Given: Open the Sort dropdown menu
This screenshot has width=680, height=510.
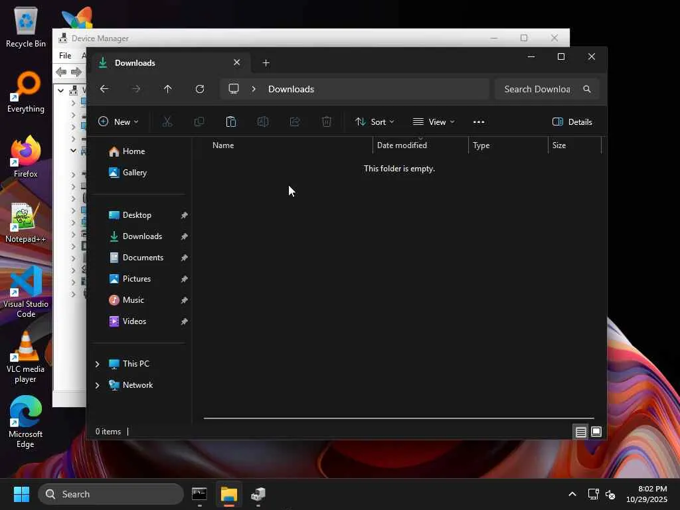Looking at the screenshot, I should coord(375,122).
